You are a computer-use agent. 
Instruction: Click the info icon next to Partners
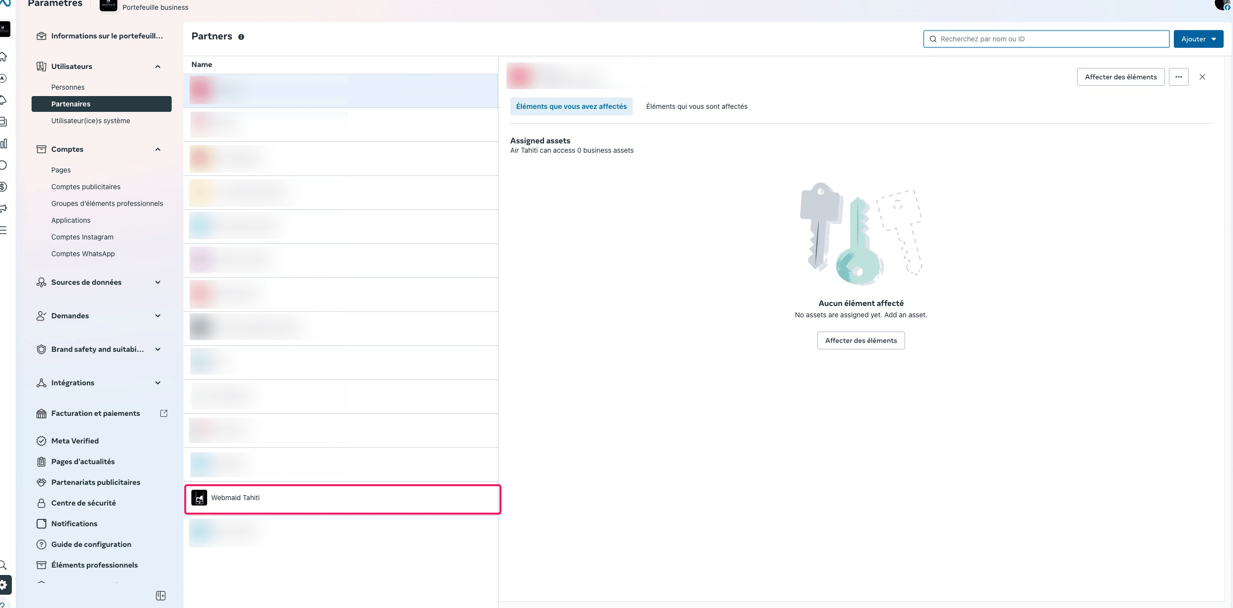[x=241, y=37]
